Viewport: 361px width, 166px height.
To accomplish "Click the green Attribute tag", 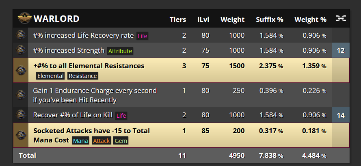I will click(120, 51).
